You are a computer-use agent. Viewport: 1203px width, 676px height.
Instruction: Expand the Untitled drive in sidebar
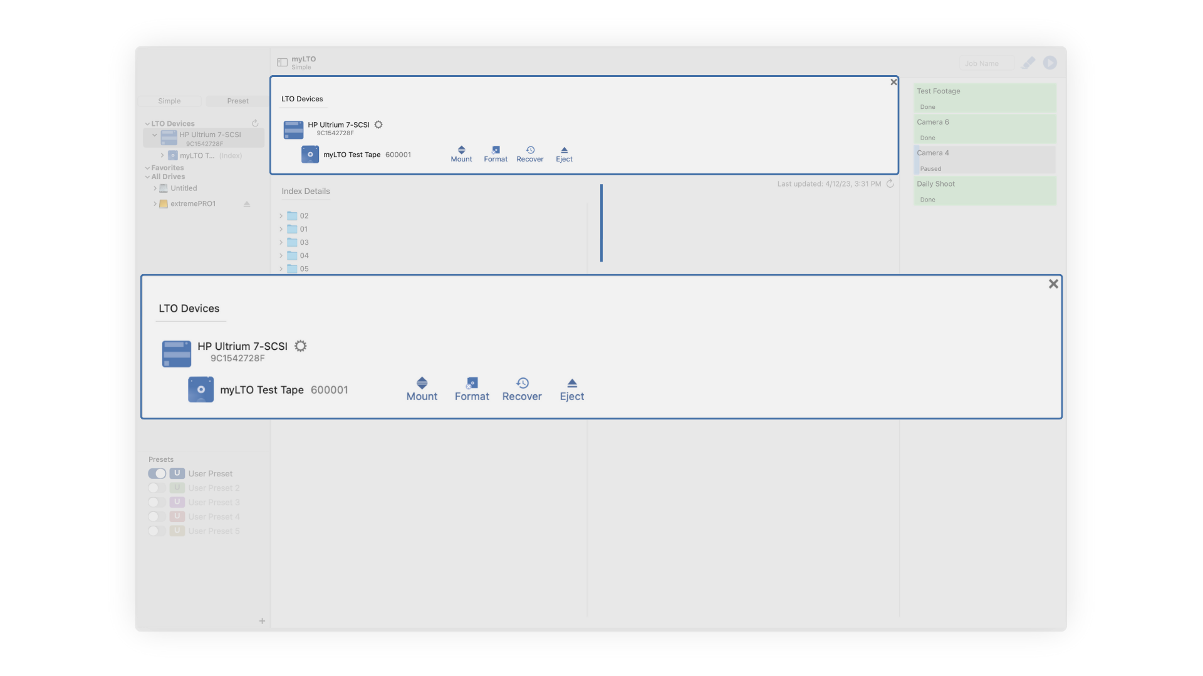click(x=155, y=188)
